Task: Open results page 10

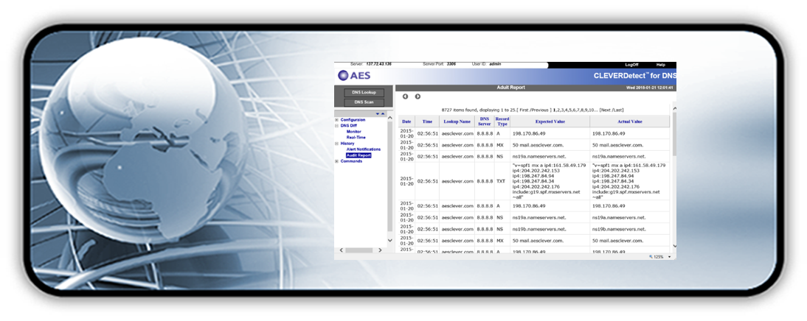Action: tap(590, 110)
